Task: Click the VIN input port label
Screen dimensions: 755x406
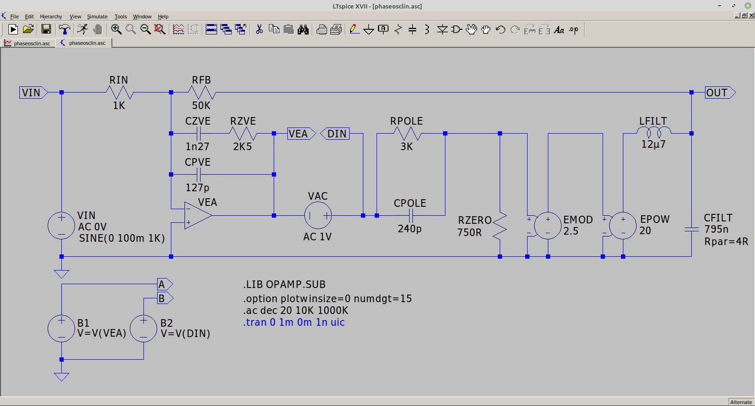Action: (x=34, y=93)
